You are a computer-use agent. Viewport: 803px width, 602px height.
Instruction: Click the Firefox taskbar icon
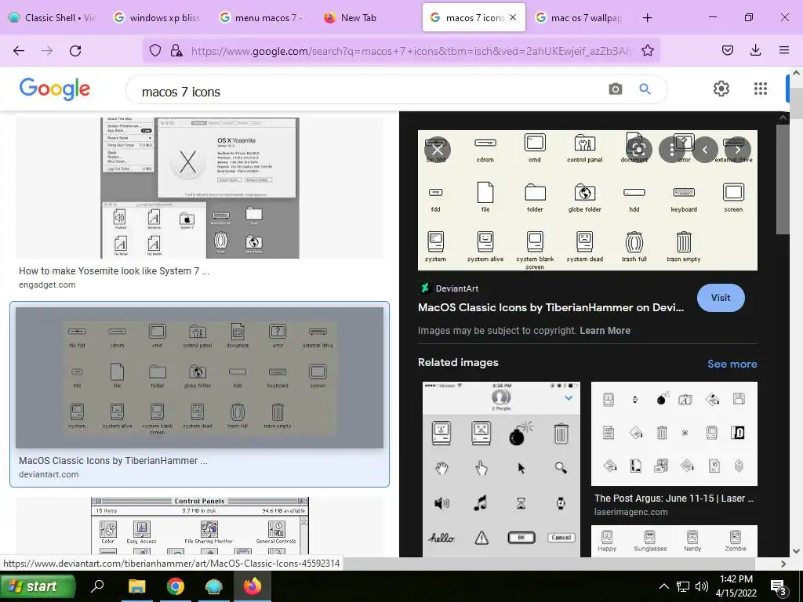coord(253,586)
